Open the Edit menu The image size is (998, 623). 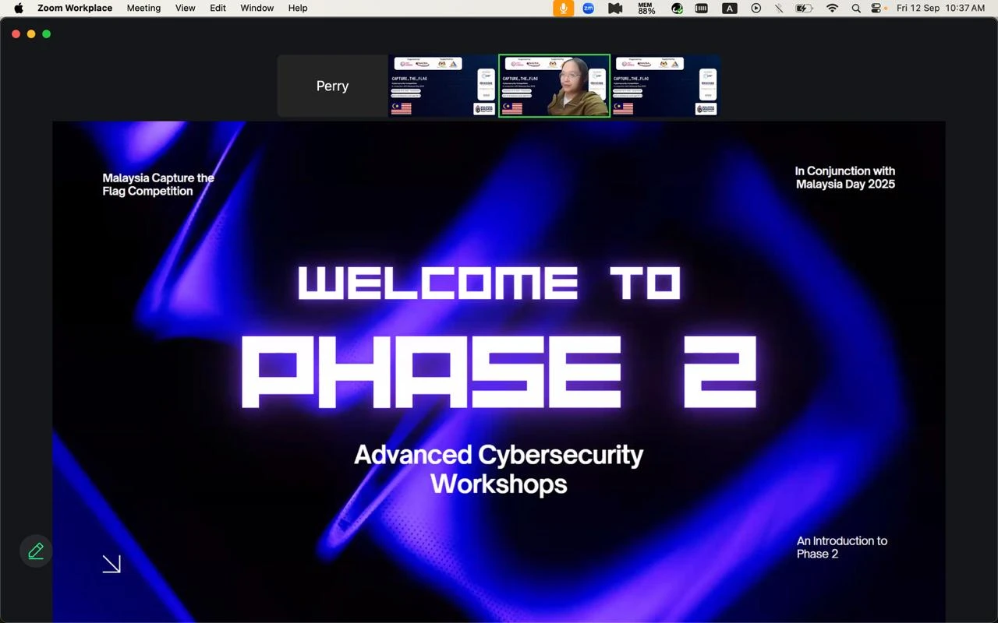pyautogui.click(x=218, y=9)
